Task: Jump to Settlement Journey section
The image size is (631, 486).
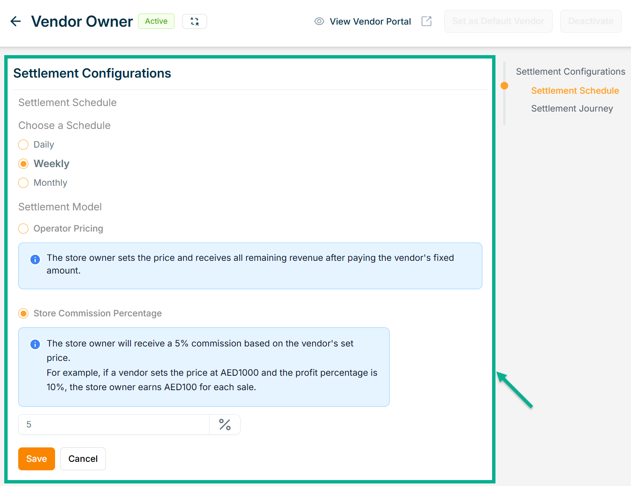Action: 572,109
